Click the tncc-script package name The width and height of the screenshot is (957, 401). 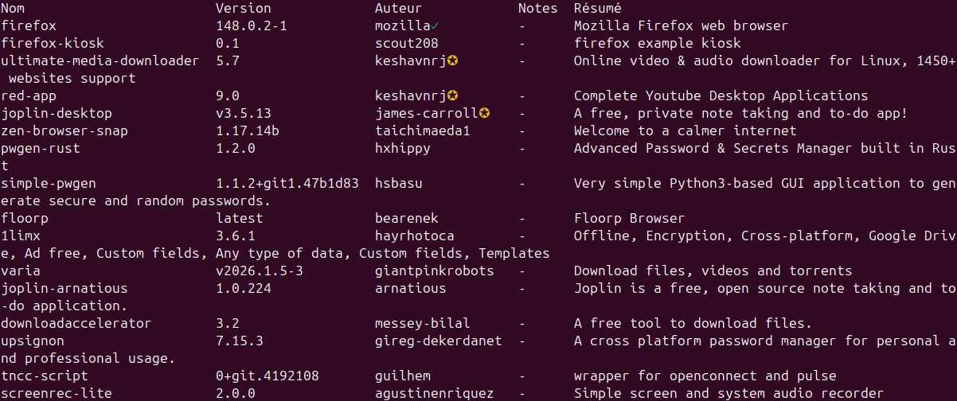point(45,376)
